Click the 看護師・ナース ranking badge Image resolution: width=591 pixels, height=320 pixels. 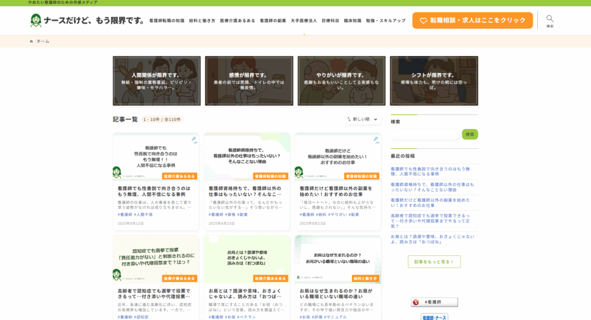pyautogui.click(x=434, y=317)
